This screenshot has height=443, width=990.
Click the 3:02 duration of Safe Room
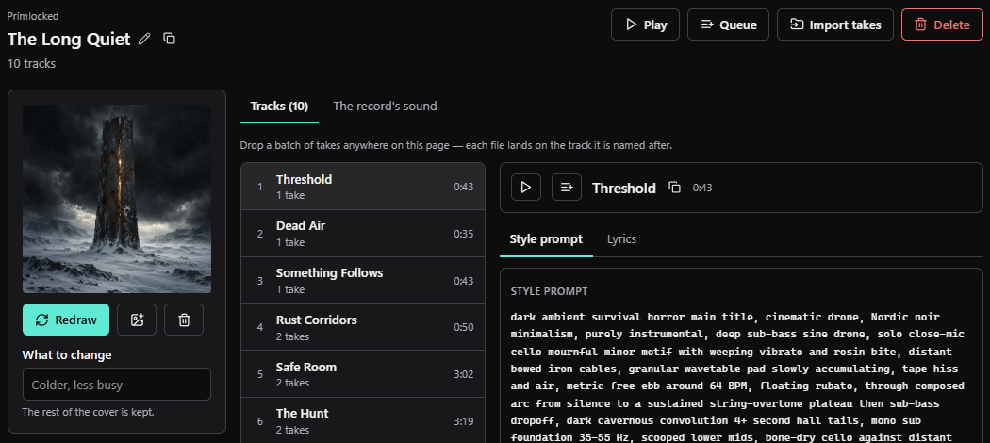464,374
